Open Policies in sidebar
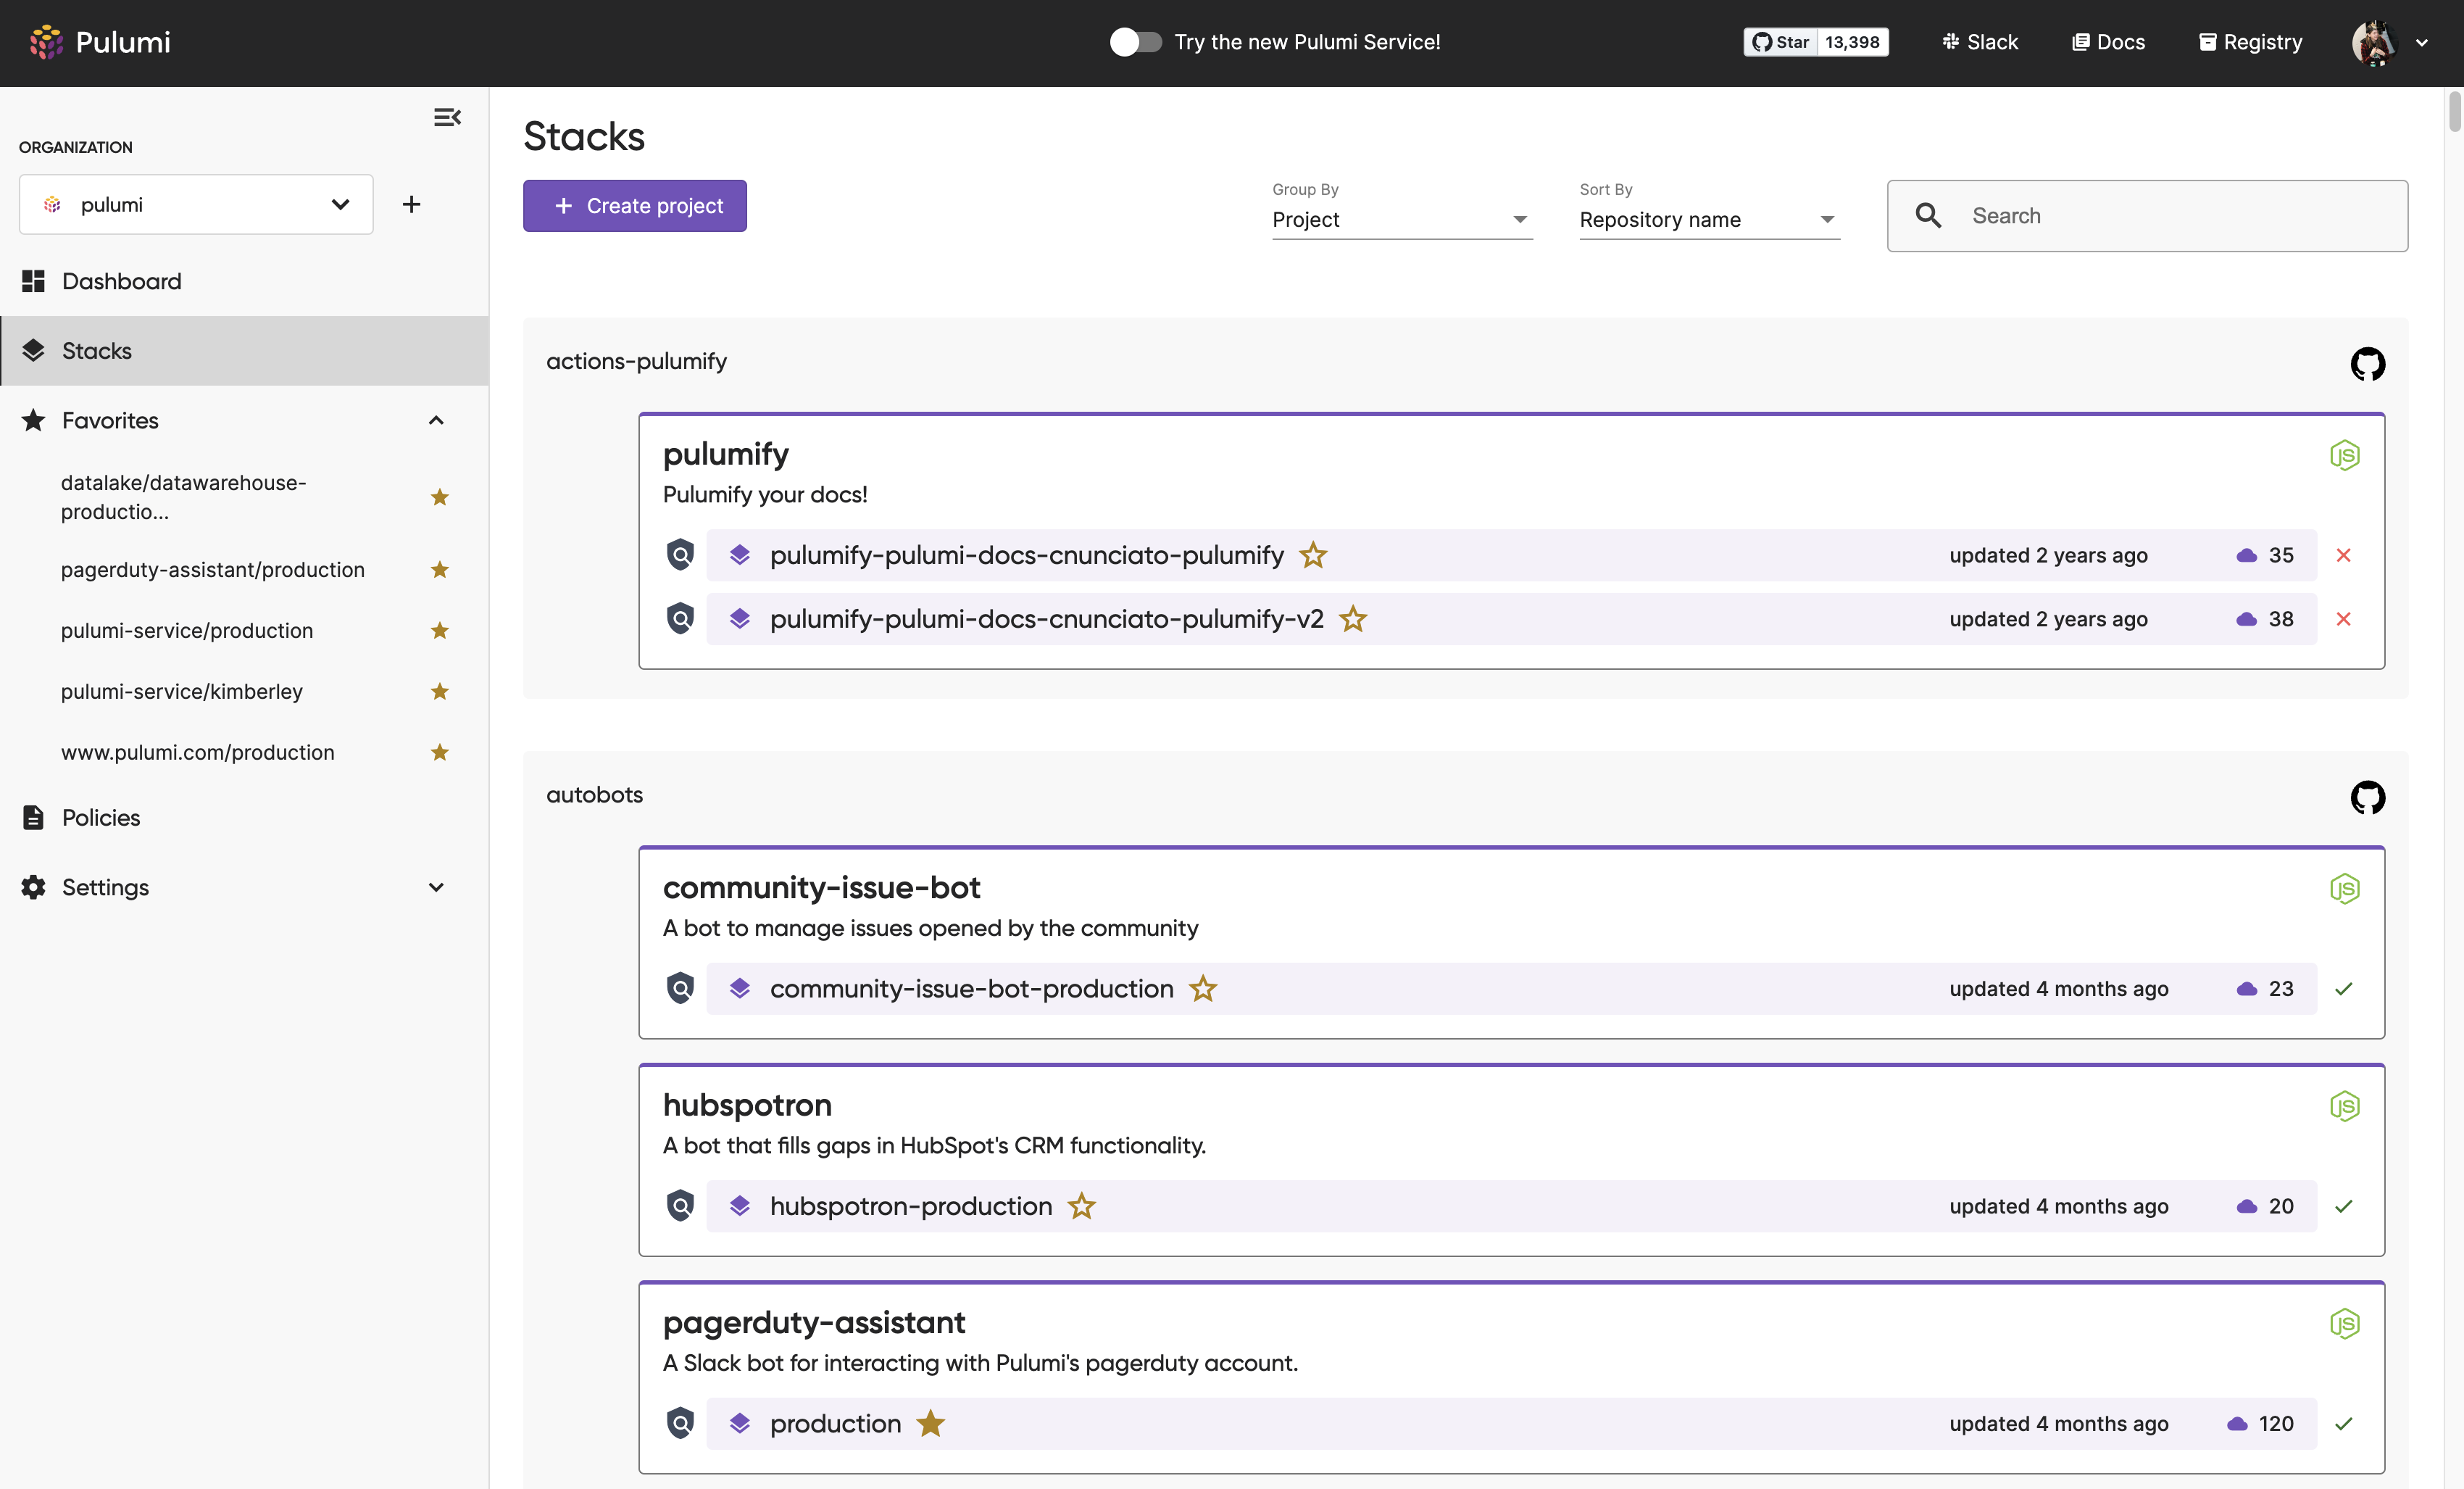This screenshot has height=1489, width=2464. click(x=244, y=817)
